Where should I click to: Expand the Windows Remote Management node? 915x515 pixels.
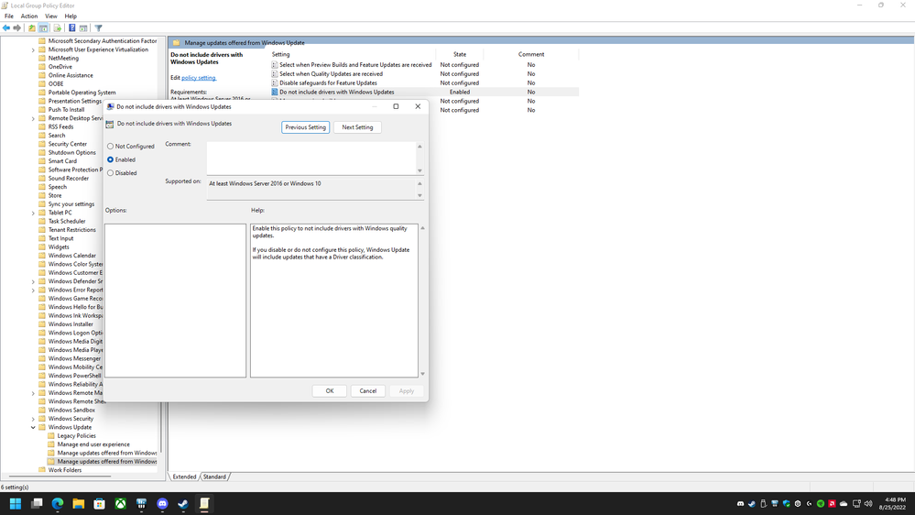click(x=33, y=393)
